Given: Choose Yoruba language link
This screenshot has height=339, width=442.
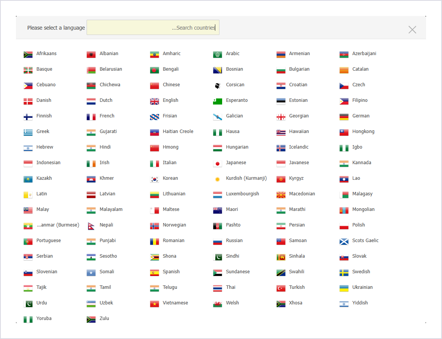Looking at the screenshot, I should [44, 318].
